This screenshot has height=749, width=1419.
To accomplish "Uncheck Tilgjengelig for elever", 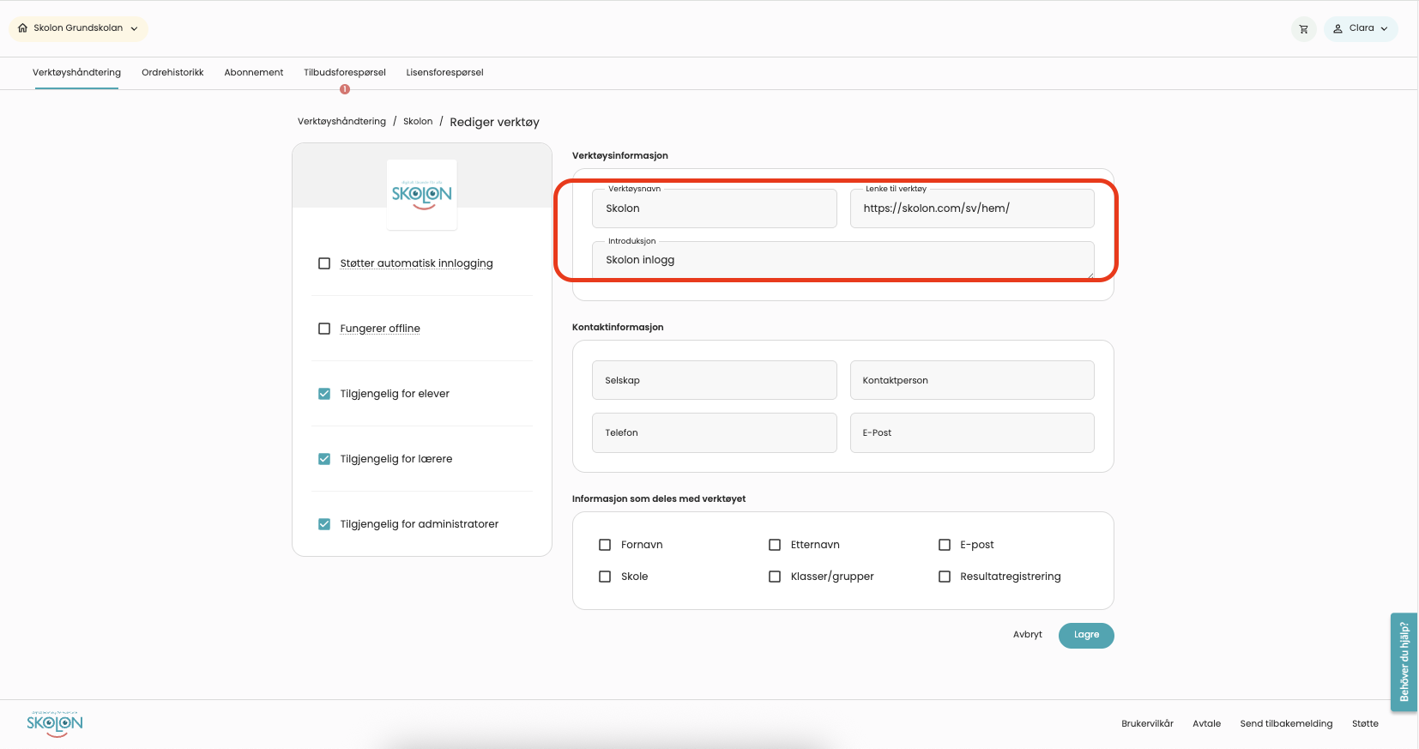I will click(x=324, y=394).
